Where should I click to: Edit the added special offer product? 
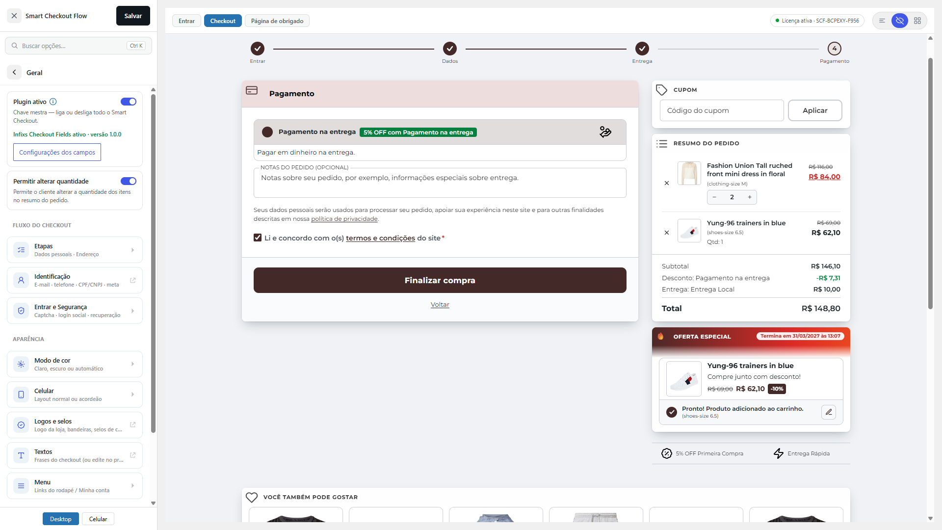pos(829,412)
